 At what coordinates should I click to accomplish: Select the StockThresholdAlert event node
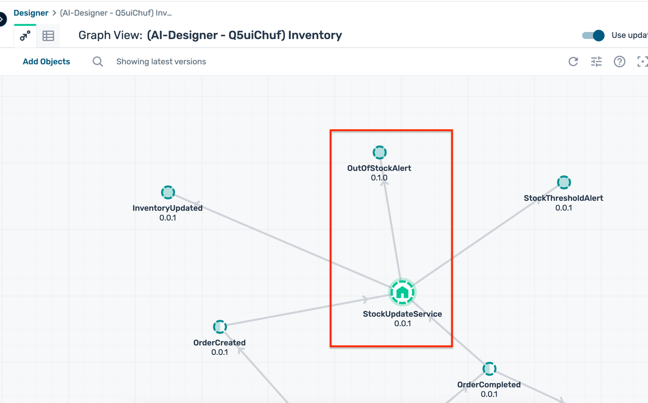point(564,182)
